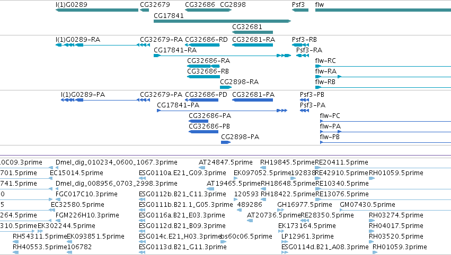The height and width of the screenshot is (255, 451).
Task: Click EST RH01059.3prime
Action: 400,247
